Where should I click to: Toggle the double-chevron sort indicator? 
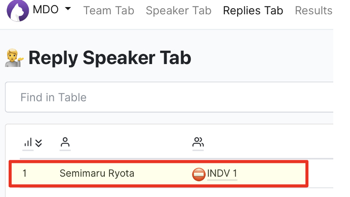point(38,143)
